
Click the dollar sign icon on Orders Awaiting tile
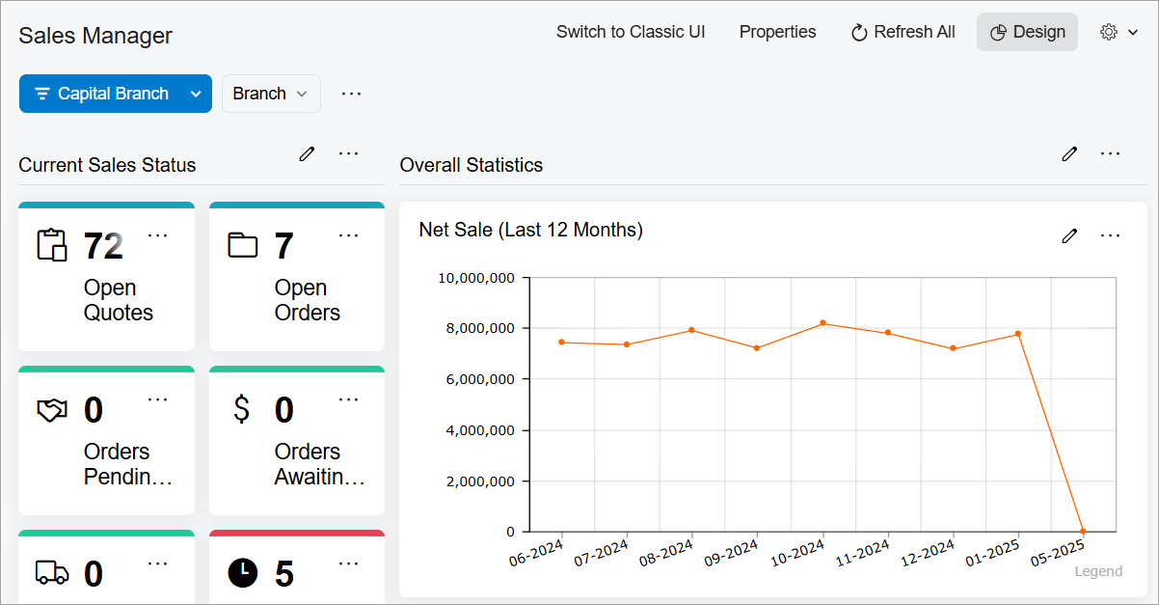click(x=242, y=410)
